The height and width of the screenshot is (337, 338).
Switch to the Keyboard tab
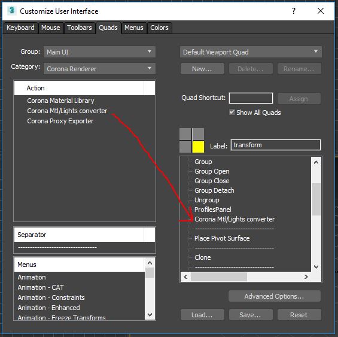(20, 28)
